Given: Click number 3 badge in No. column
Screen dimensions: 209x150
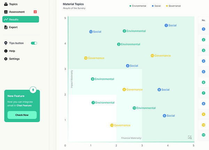Looking at the screenshot, I should coord(203,50).
